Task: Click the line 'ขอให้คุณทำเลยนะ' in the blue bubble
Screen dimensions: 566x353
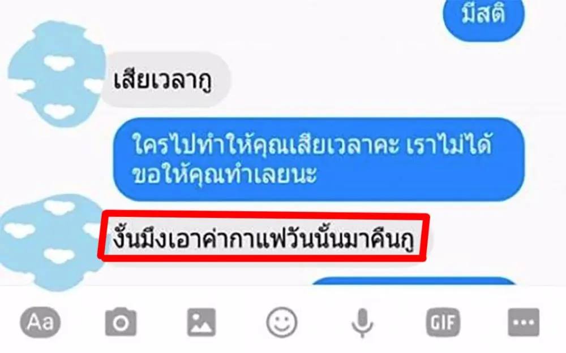Action: [x=225, y=175]
